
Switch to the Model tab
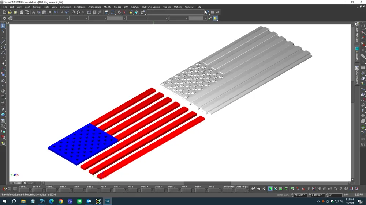16,183
